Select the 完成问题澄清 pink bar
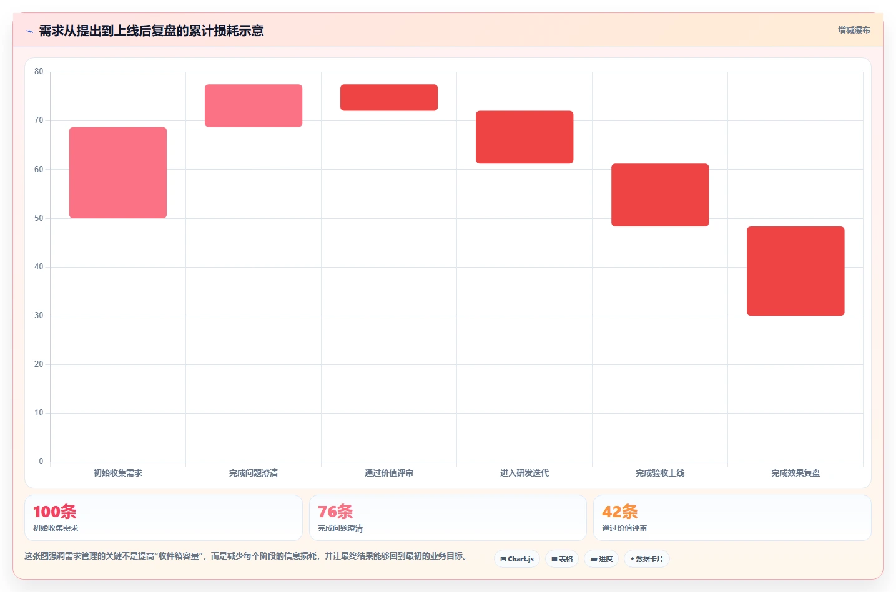 (x=254, y=105)
